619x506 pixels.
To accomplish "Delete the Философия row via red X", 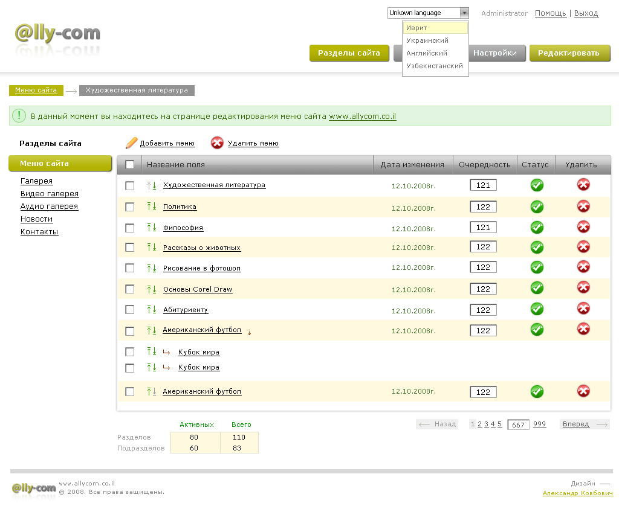I will coord(583,227).
